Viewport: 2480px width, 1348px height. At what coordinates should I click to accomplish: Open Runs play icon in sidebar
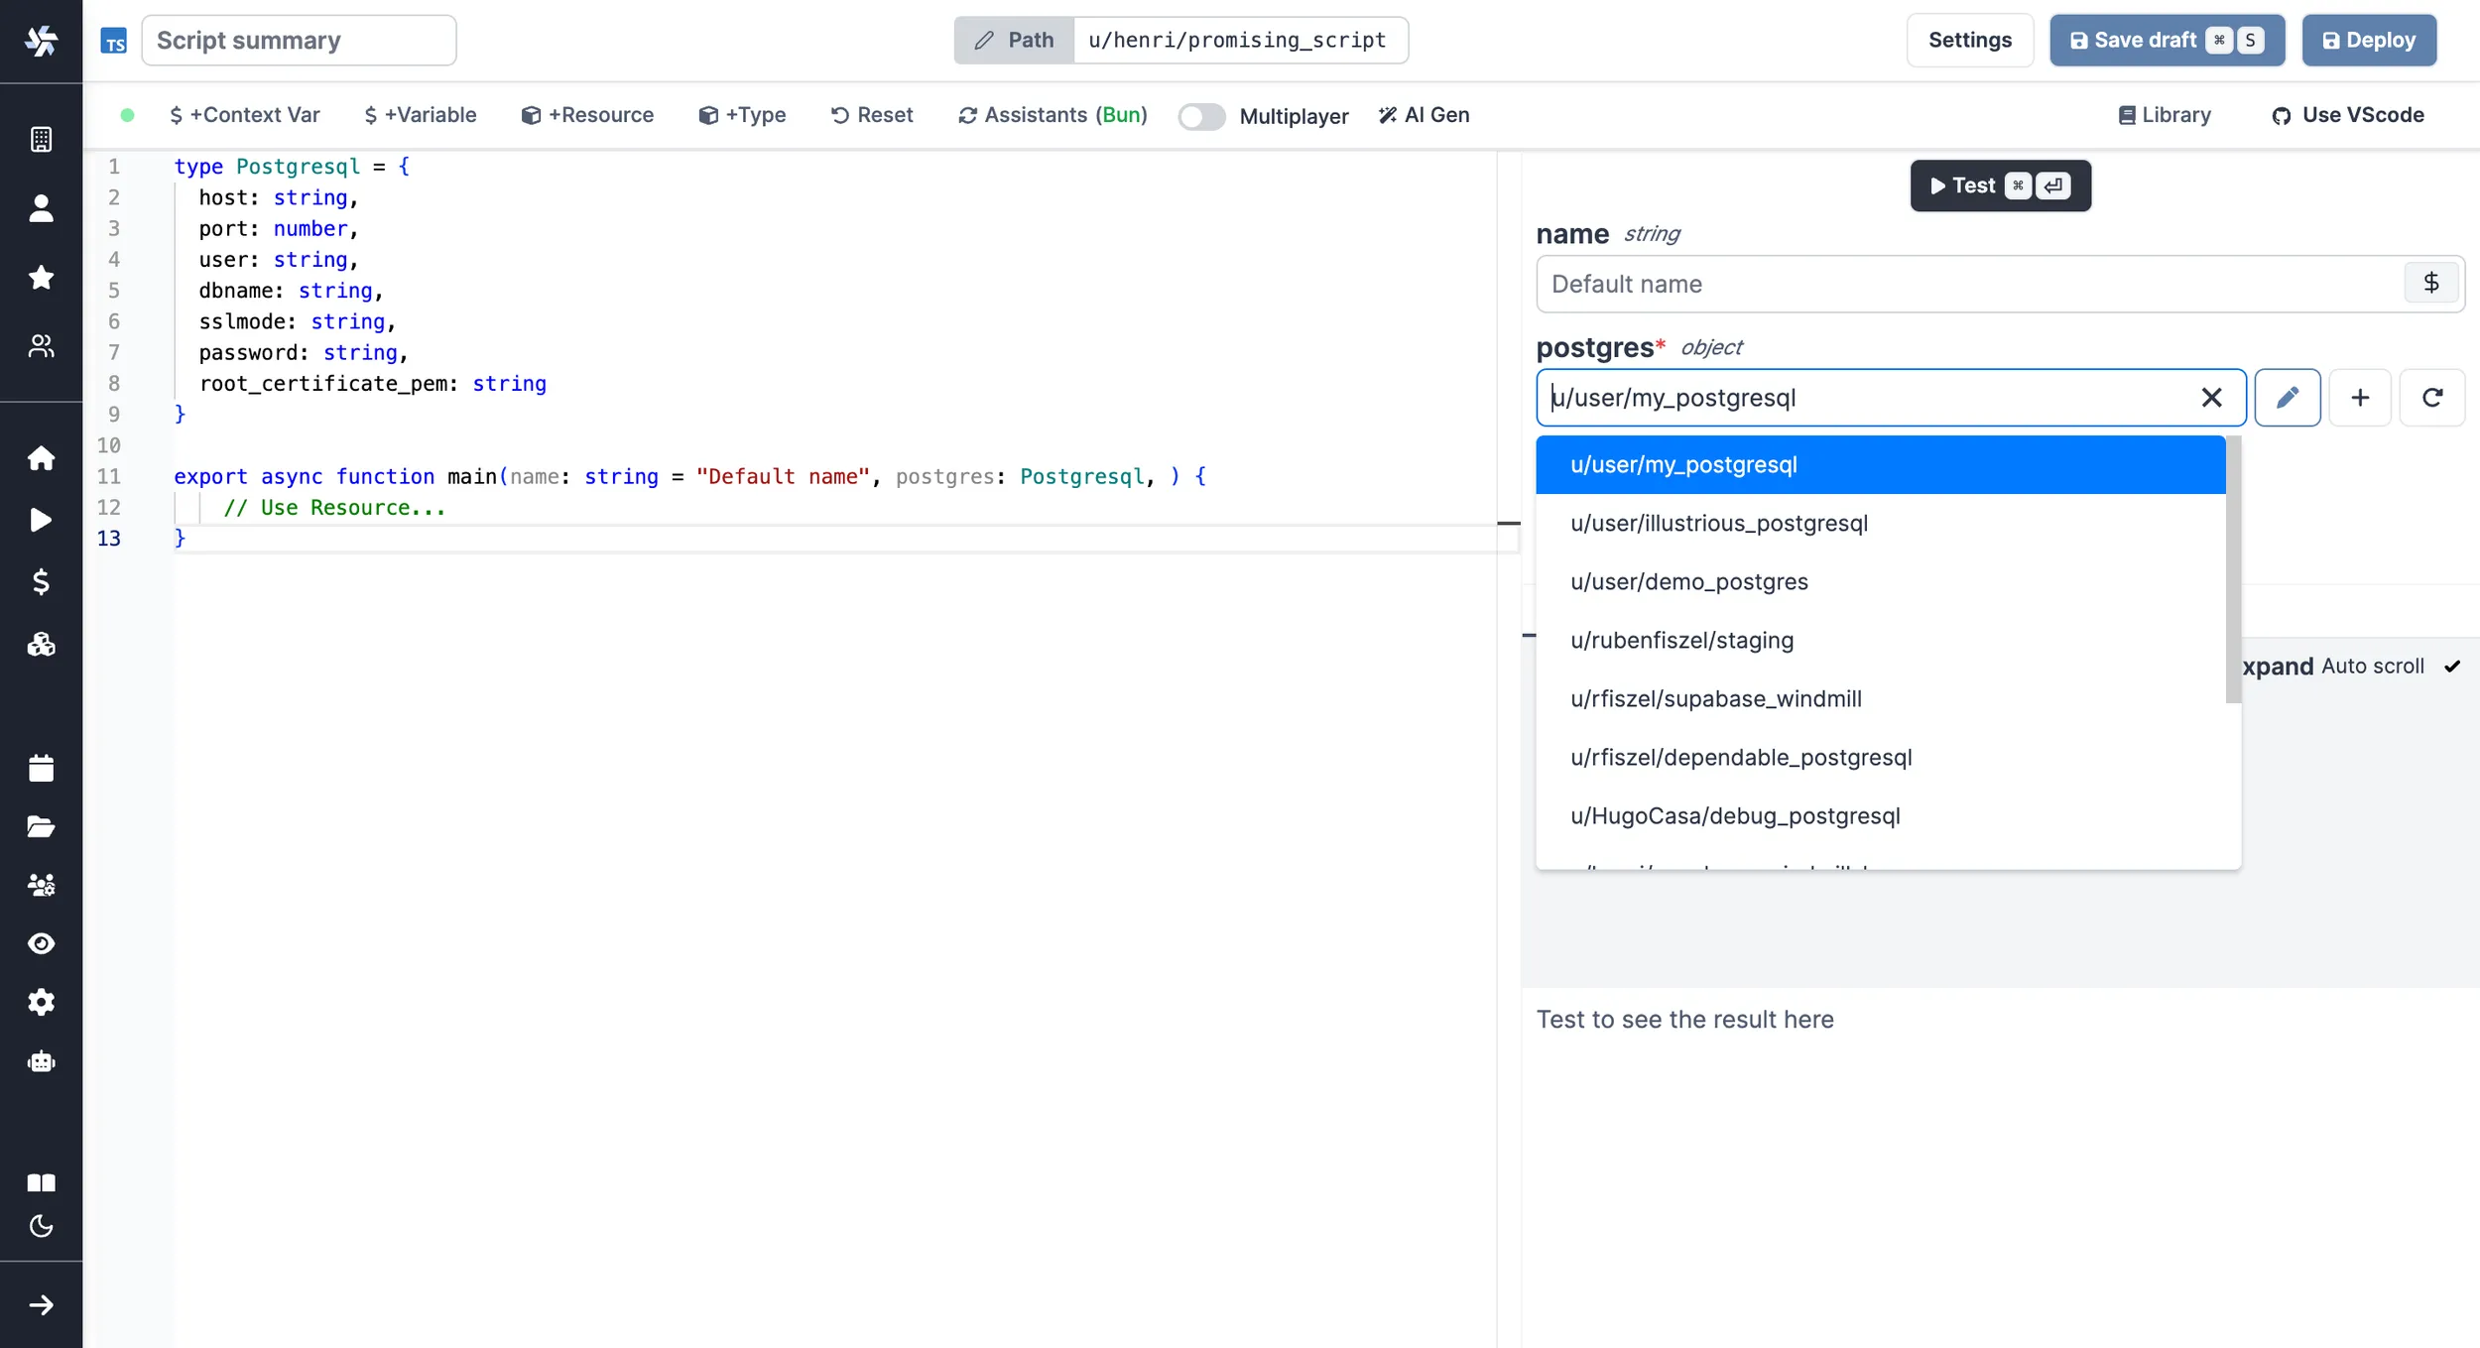point(41,520)
